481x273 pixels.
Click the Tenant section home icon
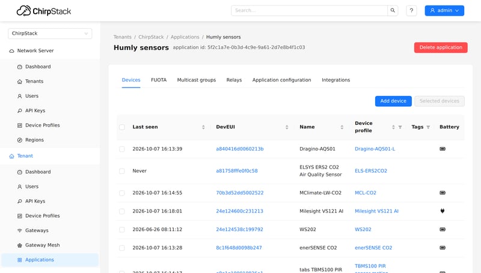click(11, 156)
